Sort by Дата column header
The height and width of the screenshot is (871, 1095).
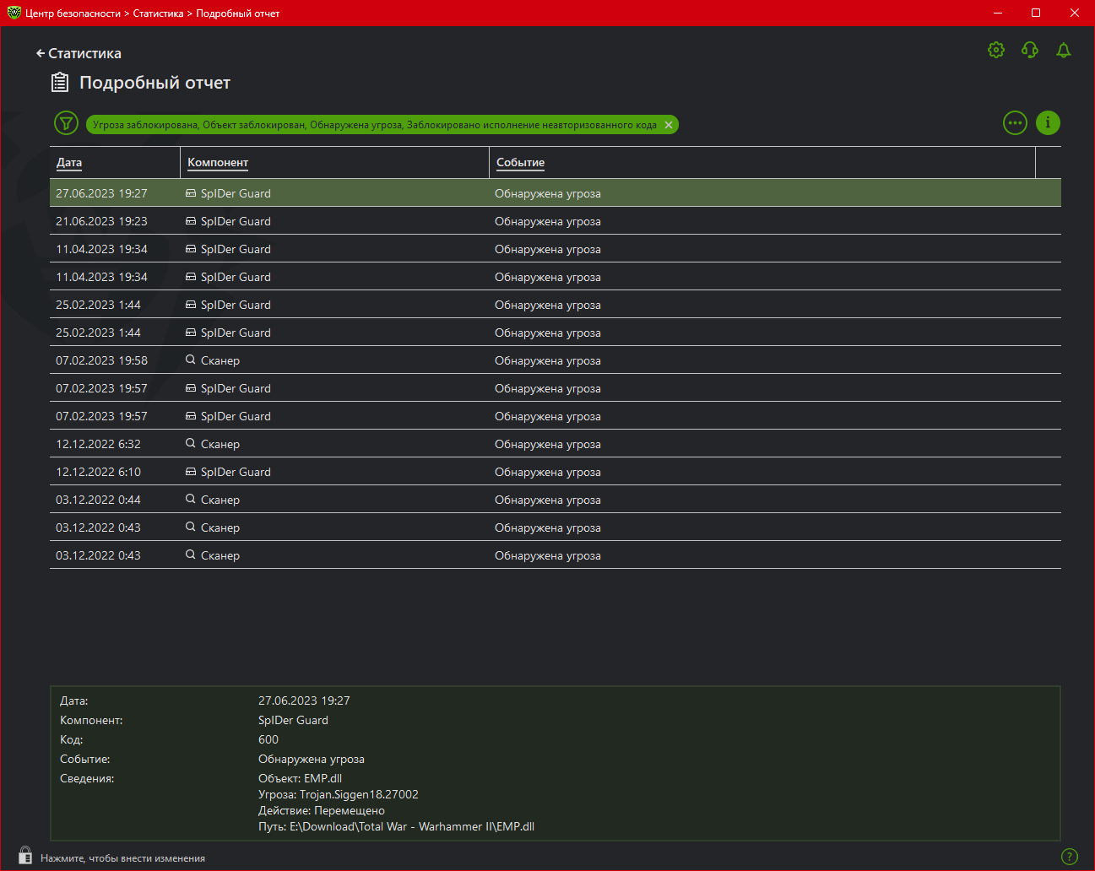pyautogui.click(x=69, y=162)
